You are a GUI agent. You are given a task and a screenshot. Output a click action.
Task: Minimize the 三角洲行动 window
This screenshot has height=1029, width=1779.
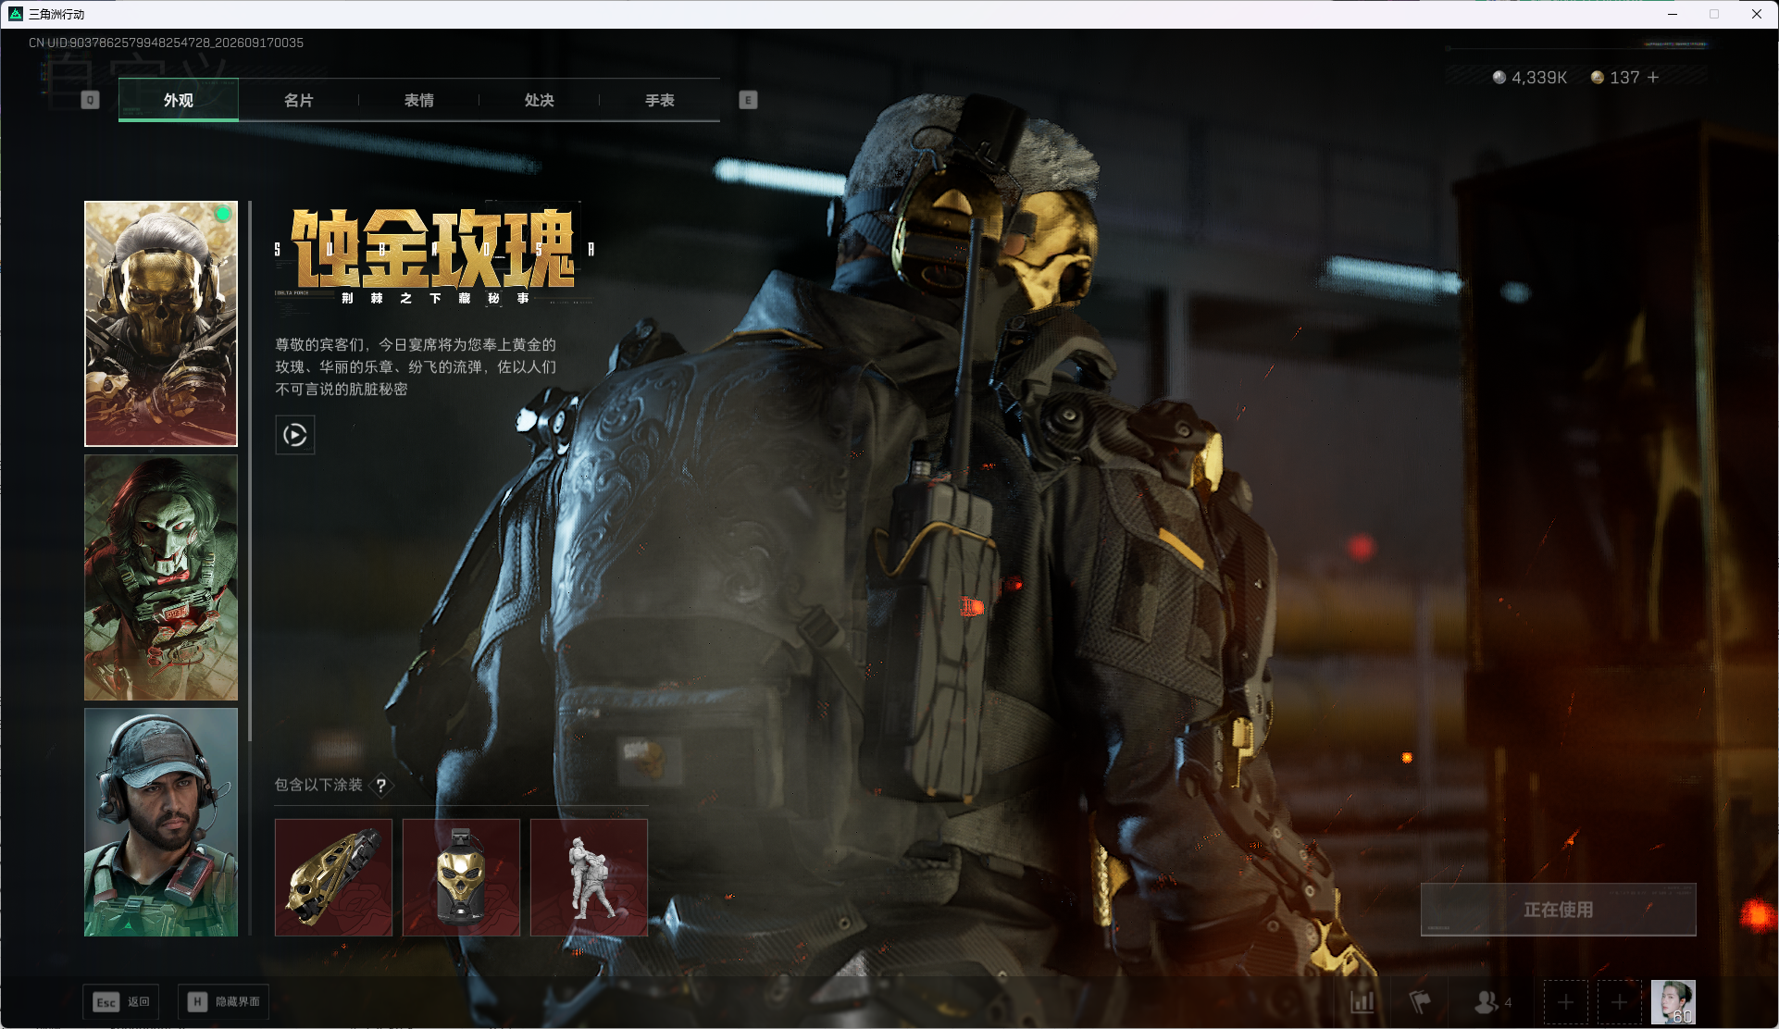coord(1673,14)
